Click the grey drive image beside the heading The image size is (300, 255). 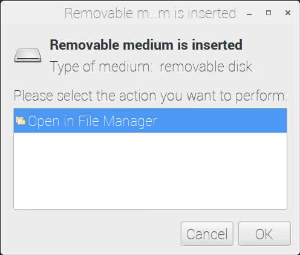point(28,55)
